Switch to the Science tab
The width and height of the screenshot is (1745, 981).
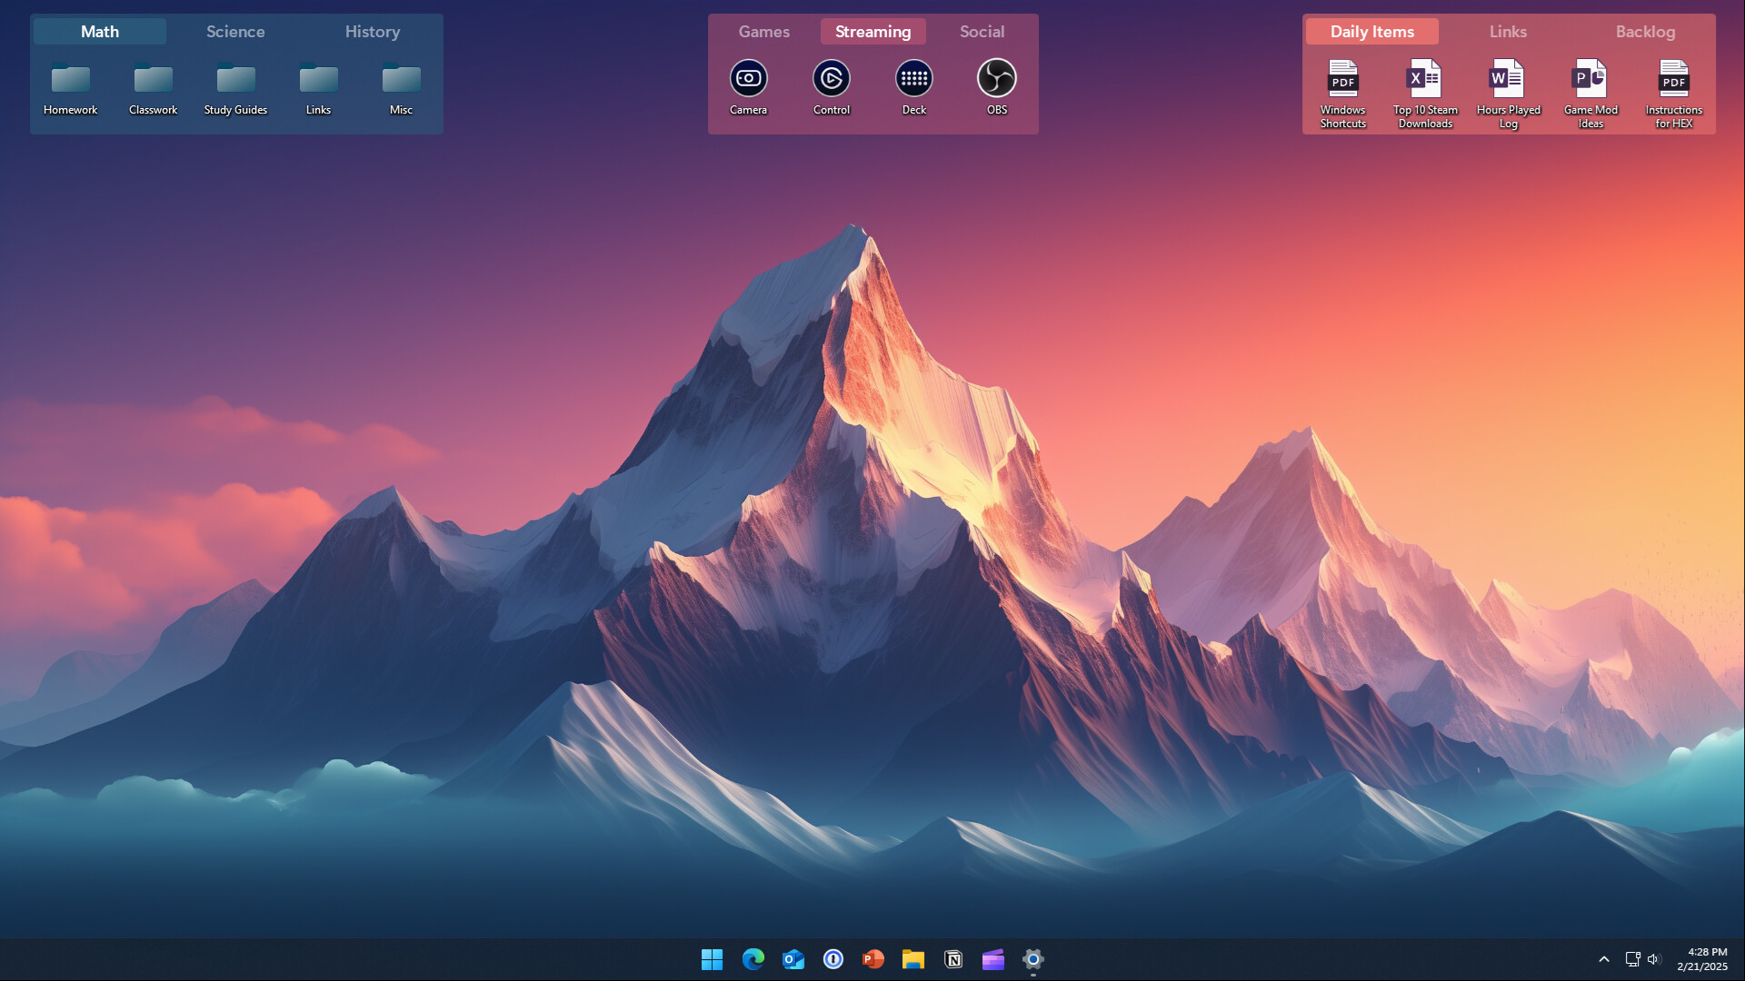click(x=235, y=31)
